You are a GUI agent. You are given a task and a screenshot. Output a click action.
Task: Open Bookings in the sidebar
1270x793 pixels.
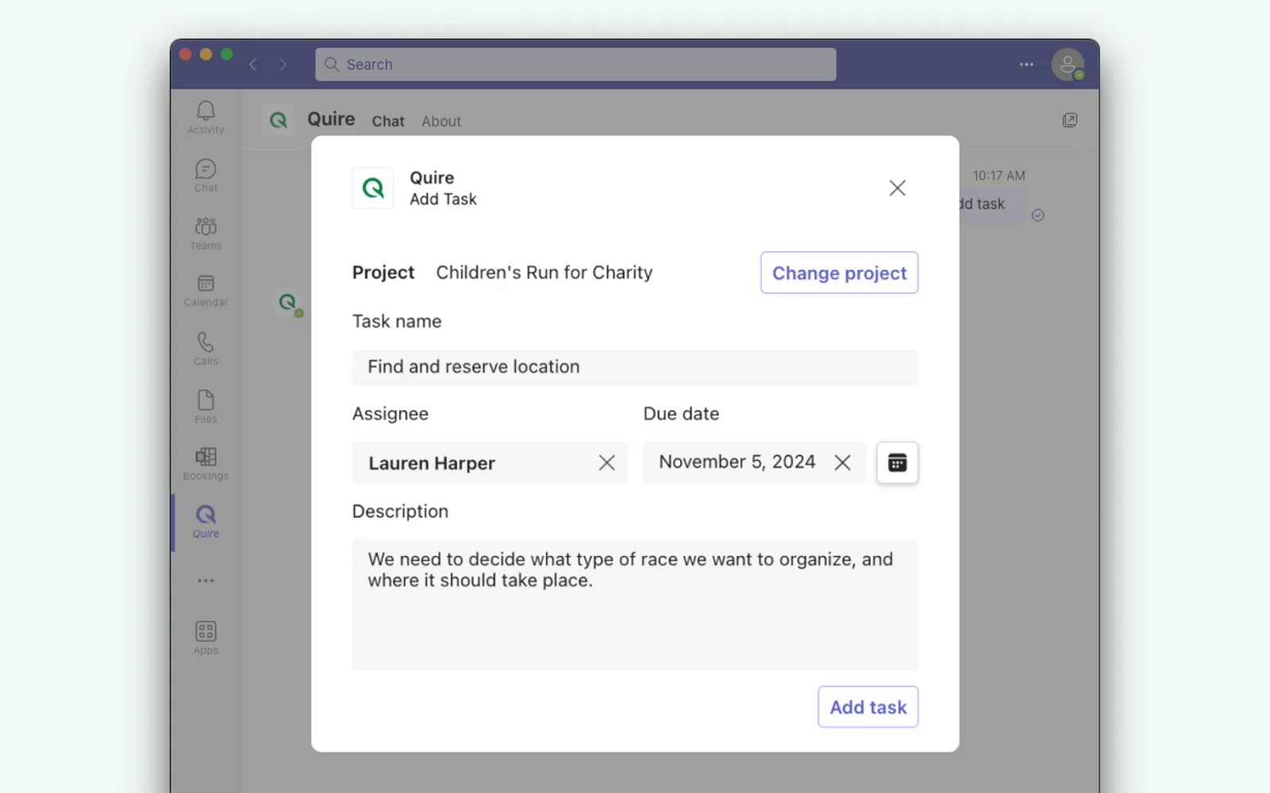[206, 465]
